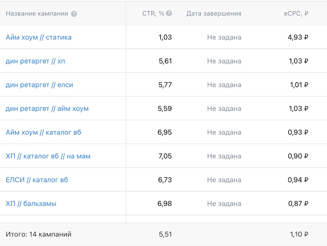Open campaign дин ретаргет // хп
Screen dimensions: 327x246
point(35,61)
